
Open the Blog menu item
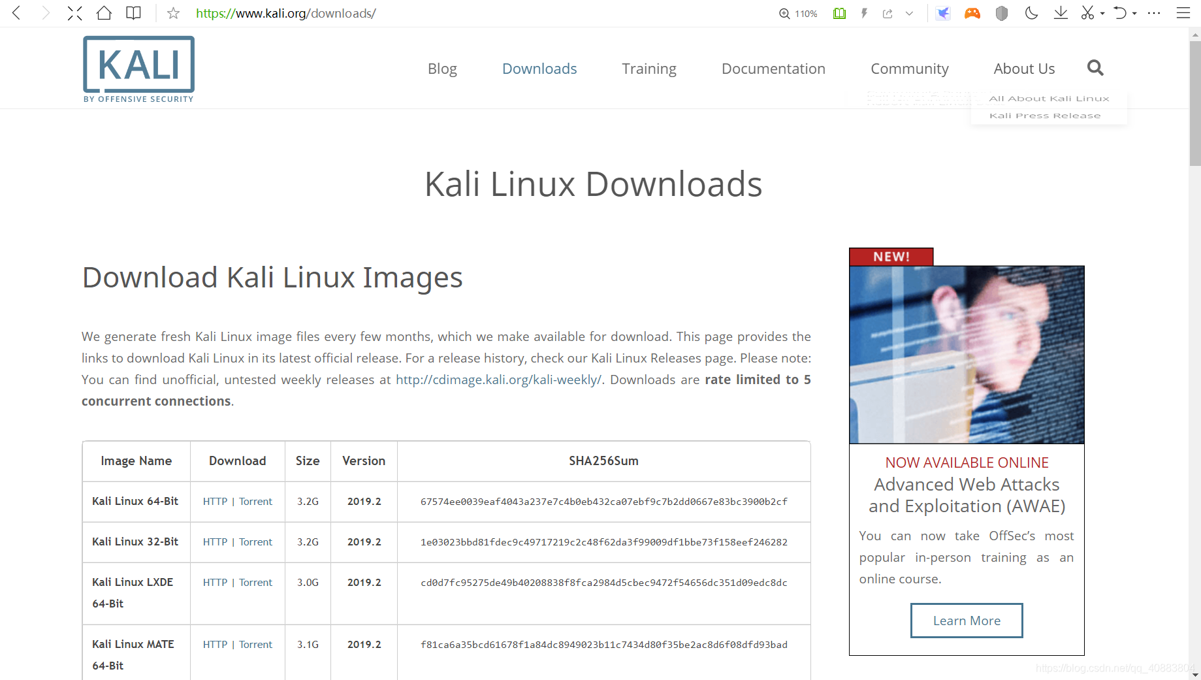point(442,69)
